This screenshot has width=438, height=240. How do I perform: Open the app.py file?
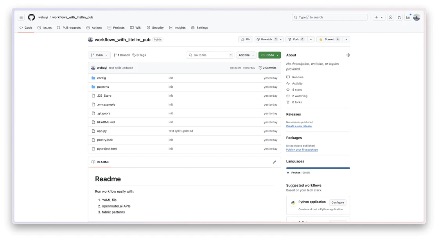pyautogui.click(x=102, y=131)
